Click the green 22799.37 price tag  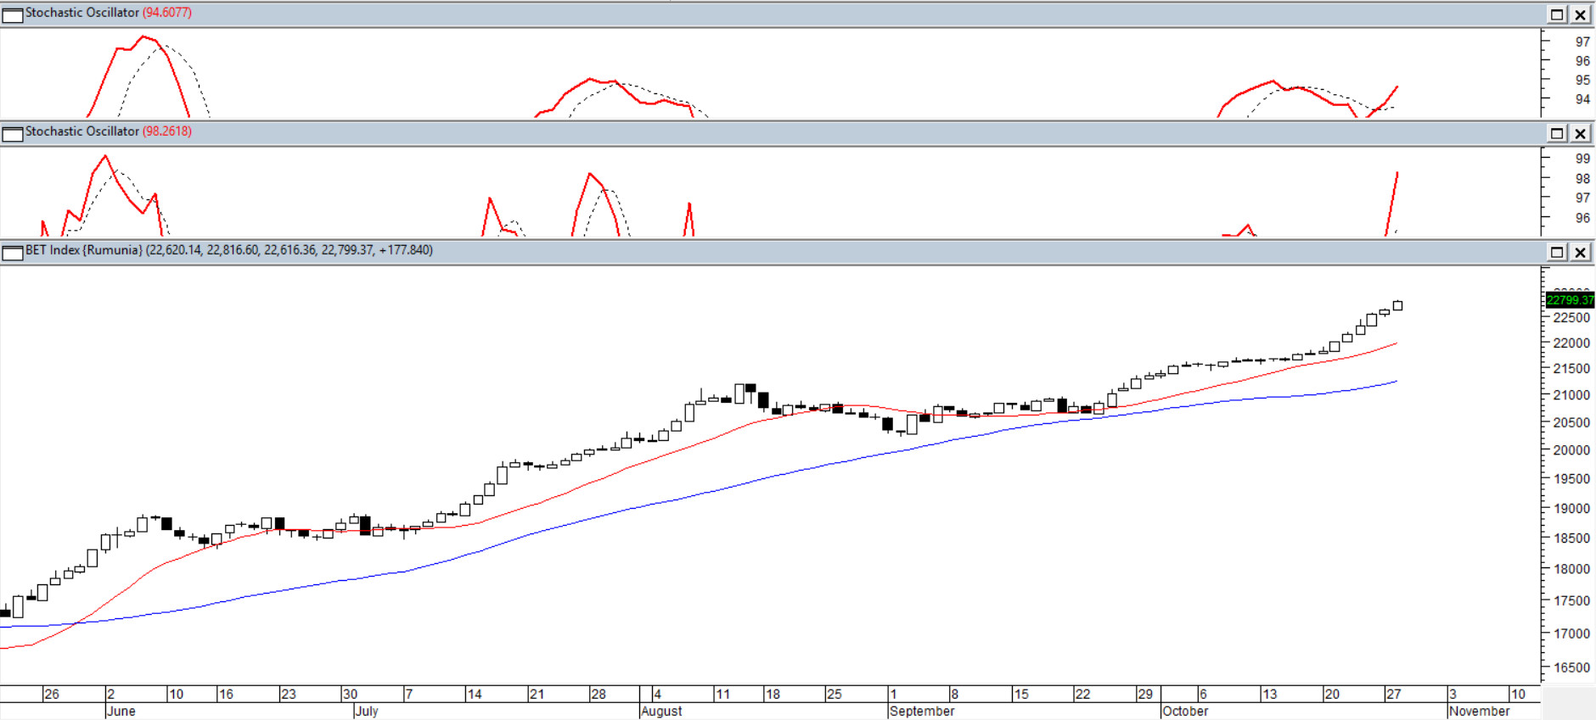coord(1570,300)
